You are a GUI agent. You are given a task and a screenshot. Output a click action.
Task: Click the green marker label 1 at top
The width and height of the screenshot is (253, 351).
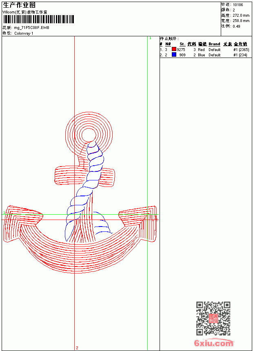[x=150, y=38]
